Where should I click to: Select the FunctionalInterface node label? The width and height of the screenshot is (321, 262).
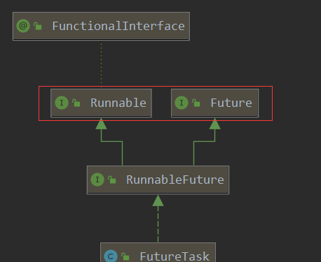(x=118, y=26)
